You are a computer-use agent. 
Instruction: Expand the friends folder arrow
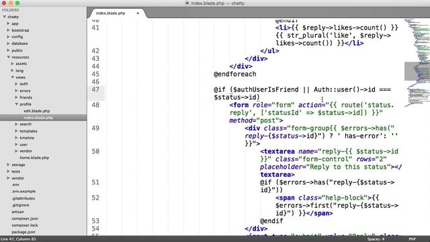pos(16,97)
